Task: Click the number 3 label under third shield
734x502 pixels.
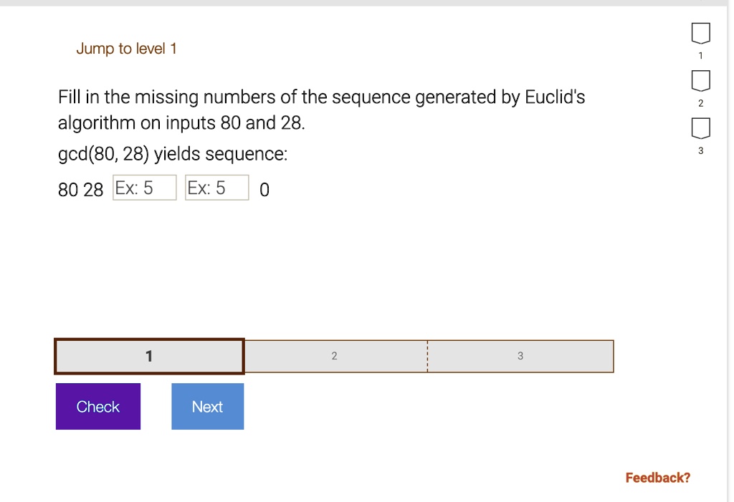Action: [700, 150]
